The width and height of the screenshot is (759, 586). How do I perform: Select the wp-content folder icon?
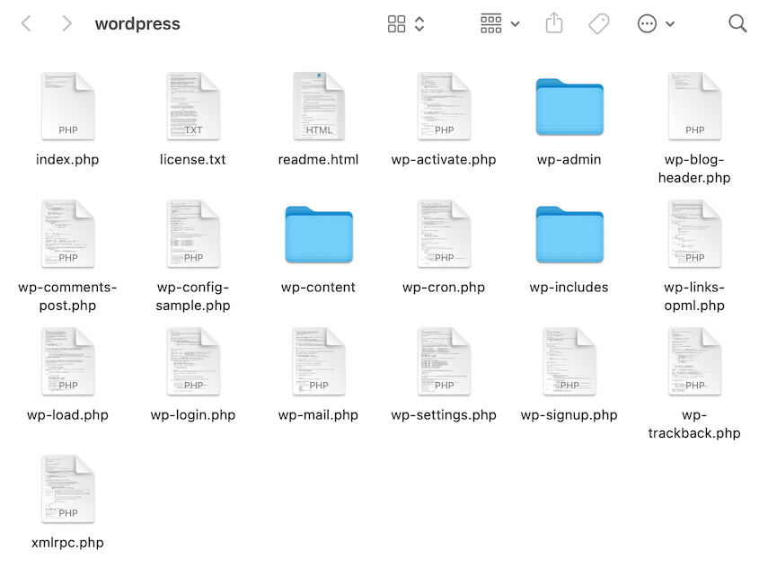click(319, 235)
